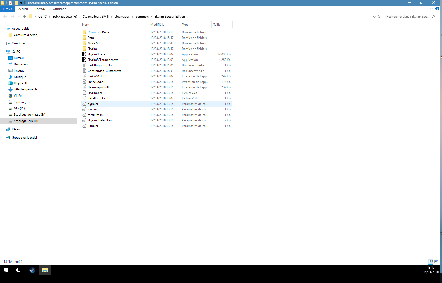Viewport: 442px width, 283px height.
Task: Switch to large thumbnails view icon
Action: [x=436, y=261]
